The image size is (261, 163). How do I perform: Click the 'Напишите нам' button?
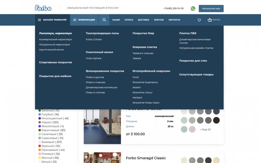tap(211, 8)
